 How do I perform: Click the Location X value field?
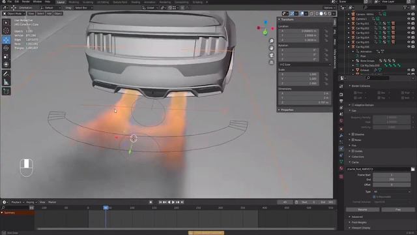click(x=299, y=31)
